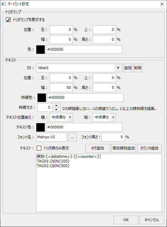Click the 削除 button next to ID
The width and height of the screenshot is (167, 227).
click(x=138, y=68)
